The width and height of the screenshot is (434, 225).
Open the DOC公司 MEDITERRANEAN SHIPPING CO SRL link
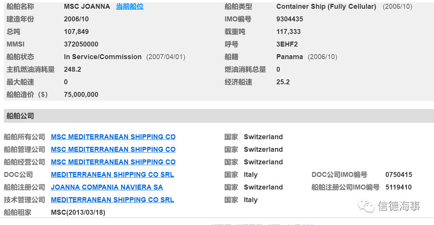[x=113, y=175]
